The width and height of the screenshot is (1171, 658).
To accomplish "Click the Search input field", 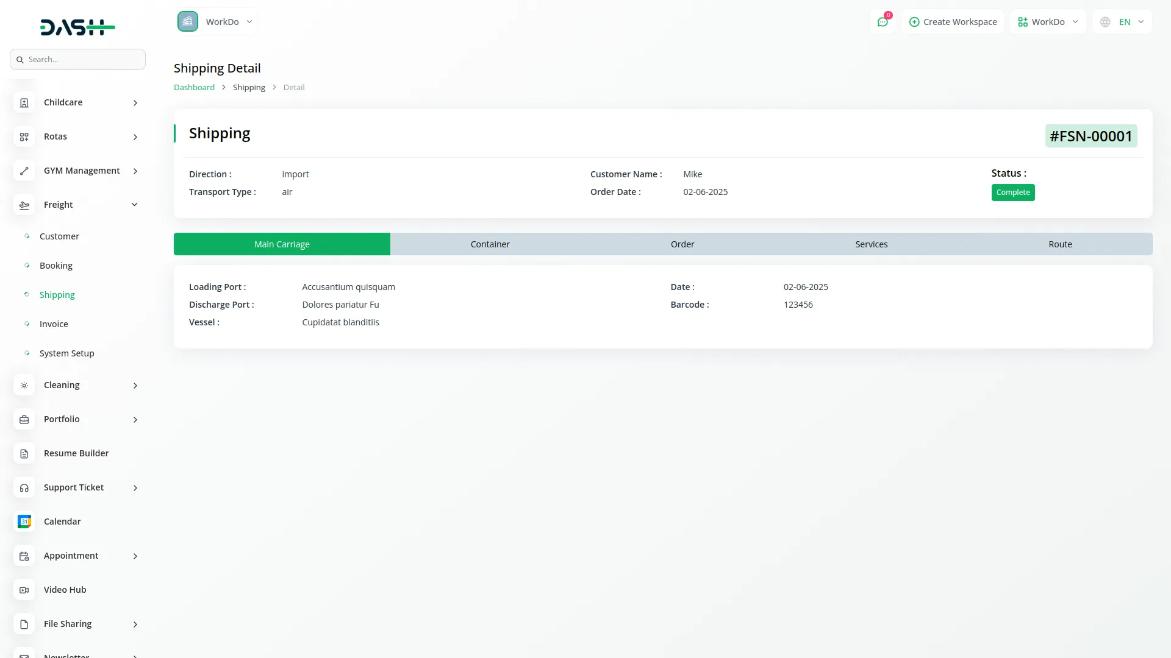I will coord(77,59).
